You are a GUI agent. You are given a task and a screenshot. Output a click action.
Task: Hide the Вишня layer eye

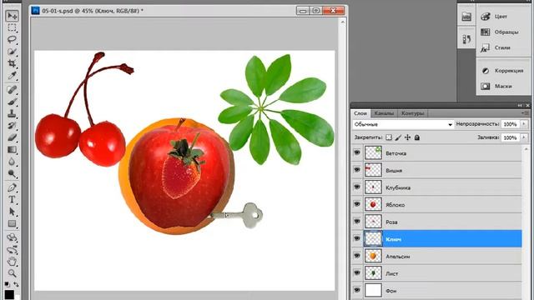pos(357,170)
